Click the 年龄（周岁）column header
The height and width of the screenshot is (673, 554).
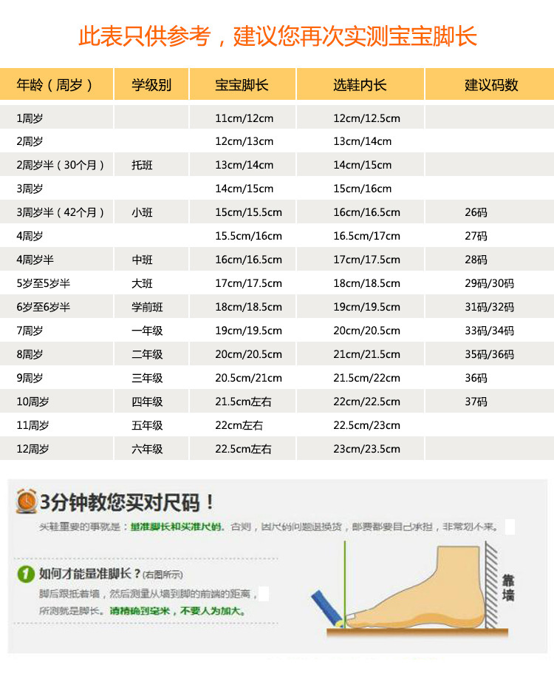pyautogui.click(x=55, y=84)
